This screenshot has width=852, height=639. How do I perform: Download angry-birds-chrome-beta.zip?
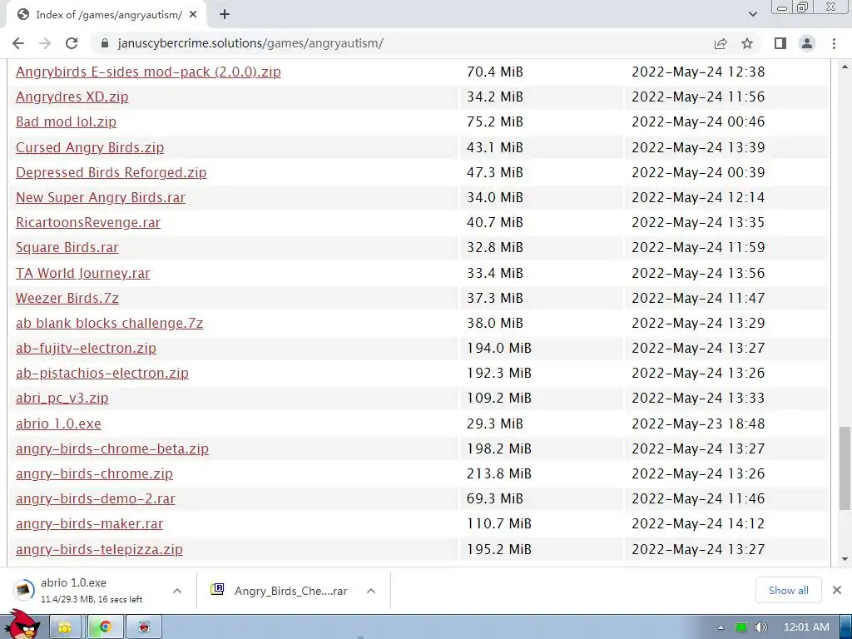[x=112, y=448]
